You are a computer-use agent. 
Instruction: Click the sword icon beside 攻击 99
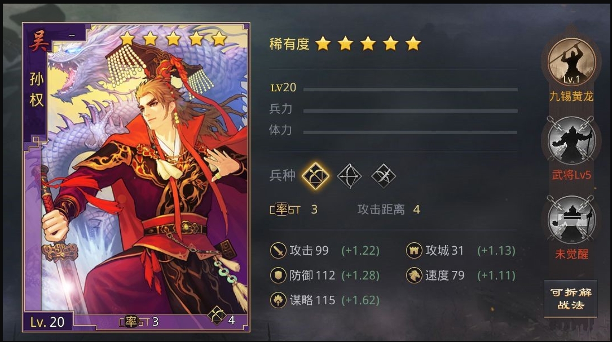(x=278, y=250)
